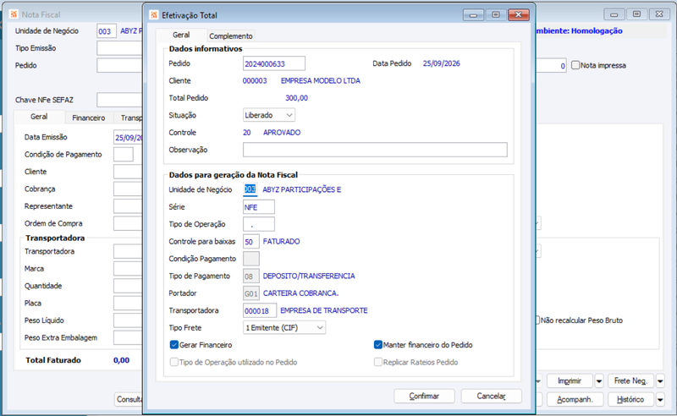The width and height of the screenshot is (677, 416).
Task: Click the EMPRESA MODELO LTDA client name
Action: tap(321, 80)
